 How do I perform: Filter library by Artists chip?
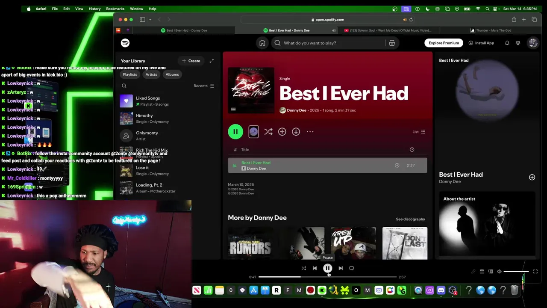(151, 74)
